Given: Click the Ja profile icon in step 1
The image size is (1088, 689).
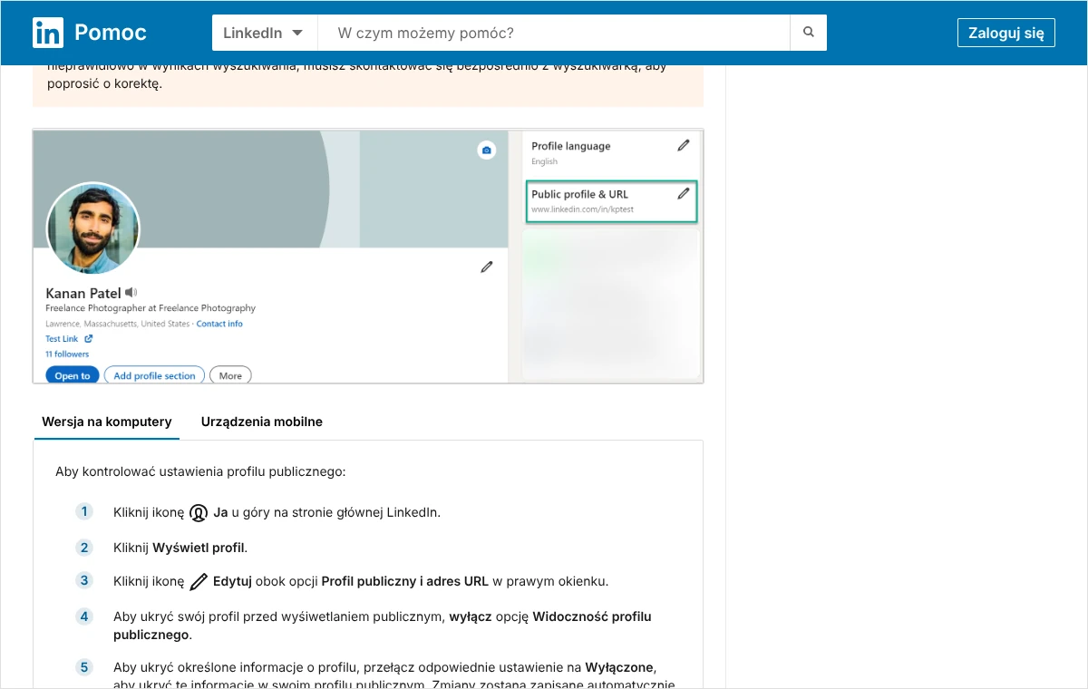Looking at the screenshot, I should (x=199, y=512).
